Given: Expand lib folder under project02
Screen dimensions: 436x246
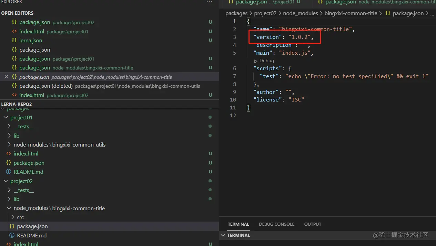Looking at the screenshot, I should (x=9, y=199).
